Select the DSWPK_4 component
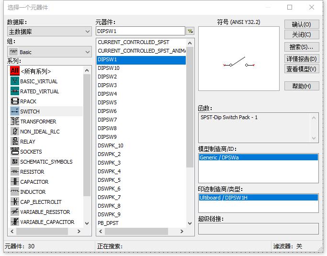Screen dimensions: 327x256 (x=141, y=171)
